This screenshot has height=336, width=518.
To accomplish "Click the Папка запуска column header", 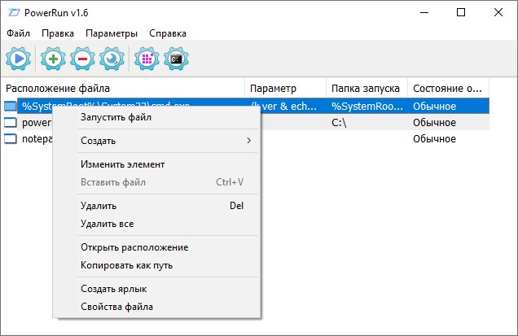I will pyautogui.click(x=365, y=88).
